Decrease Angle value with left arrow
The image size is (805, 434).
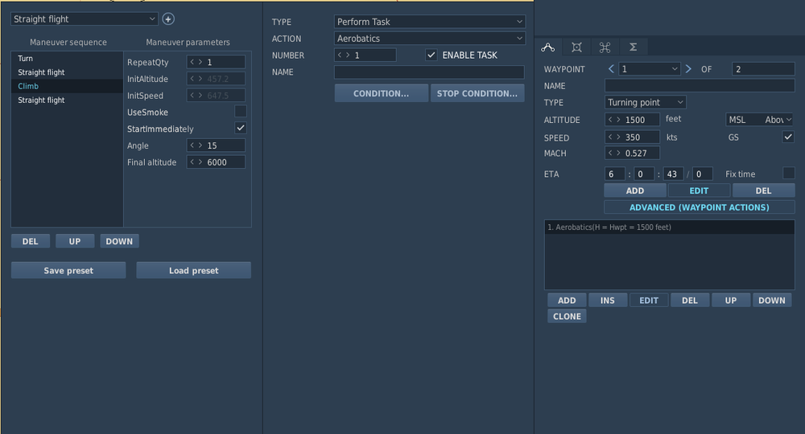pyautogui.click(x=192, y=145)
